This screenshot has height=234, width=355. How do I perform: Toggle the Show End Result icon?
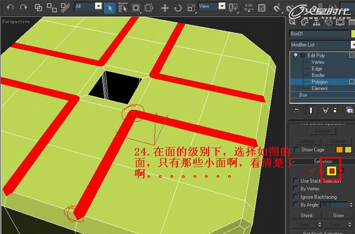311,110
